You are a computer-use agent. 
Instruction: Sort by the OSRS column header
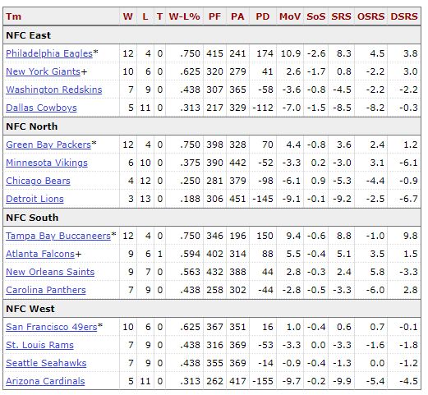[370, 16]
